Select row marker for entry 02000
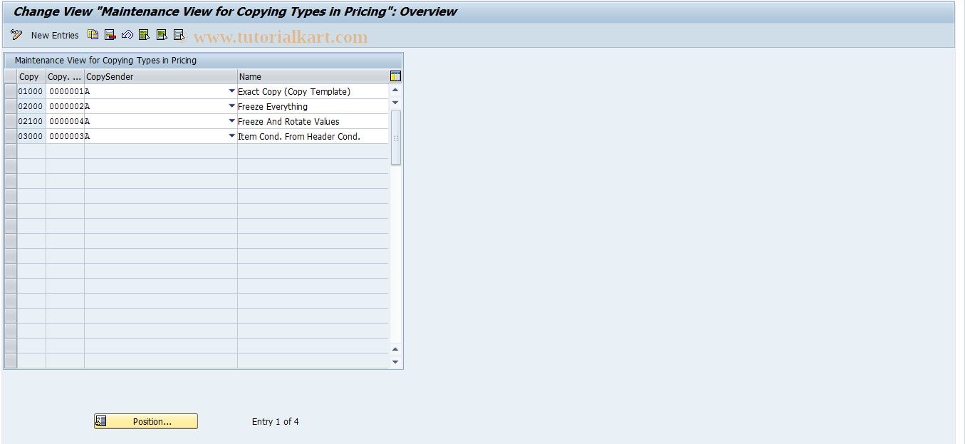 click(11, 106)
